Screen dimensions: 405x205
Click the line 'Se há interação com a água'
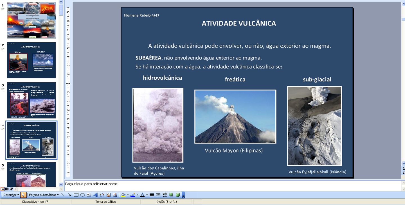tap(209, 67)
